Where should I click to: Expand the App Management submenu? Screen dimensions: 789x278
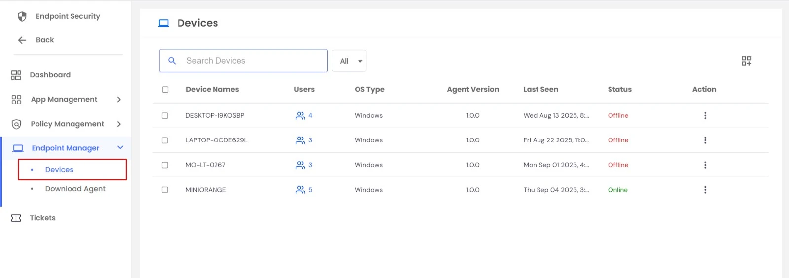[119, 100]
